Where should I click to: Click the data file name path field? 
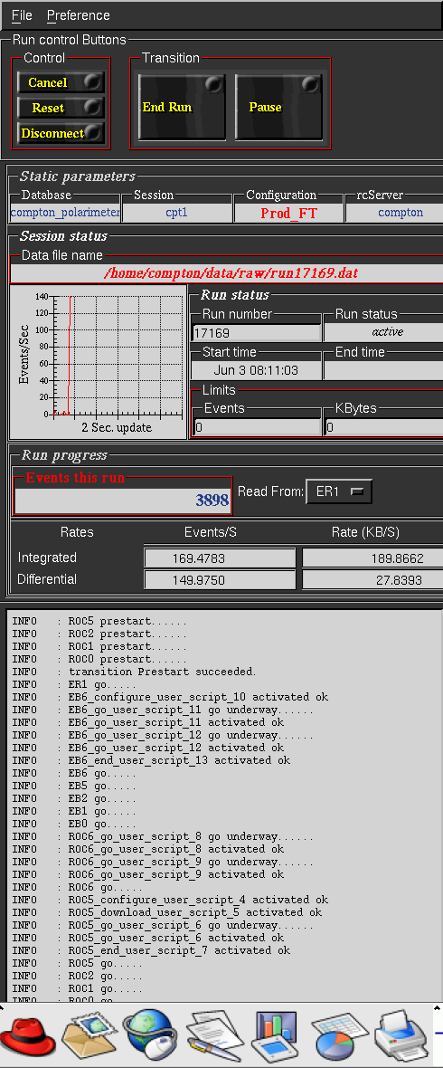(227, 273)
